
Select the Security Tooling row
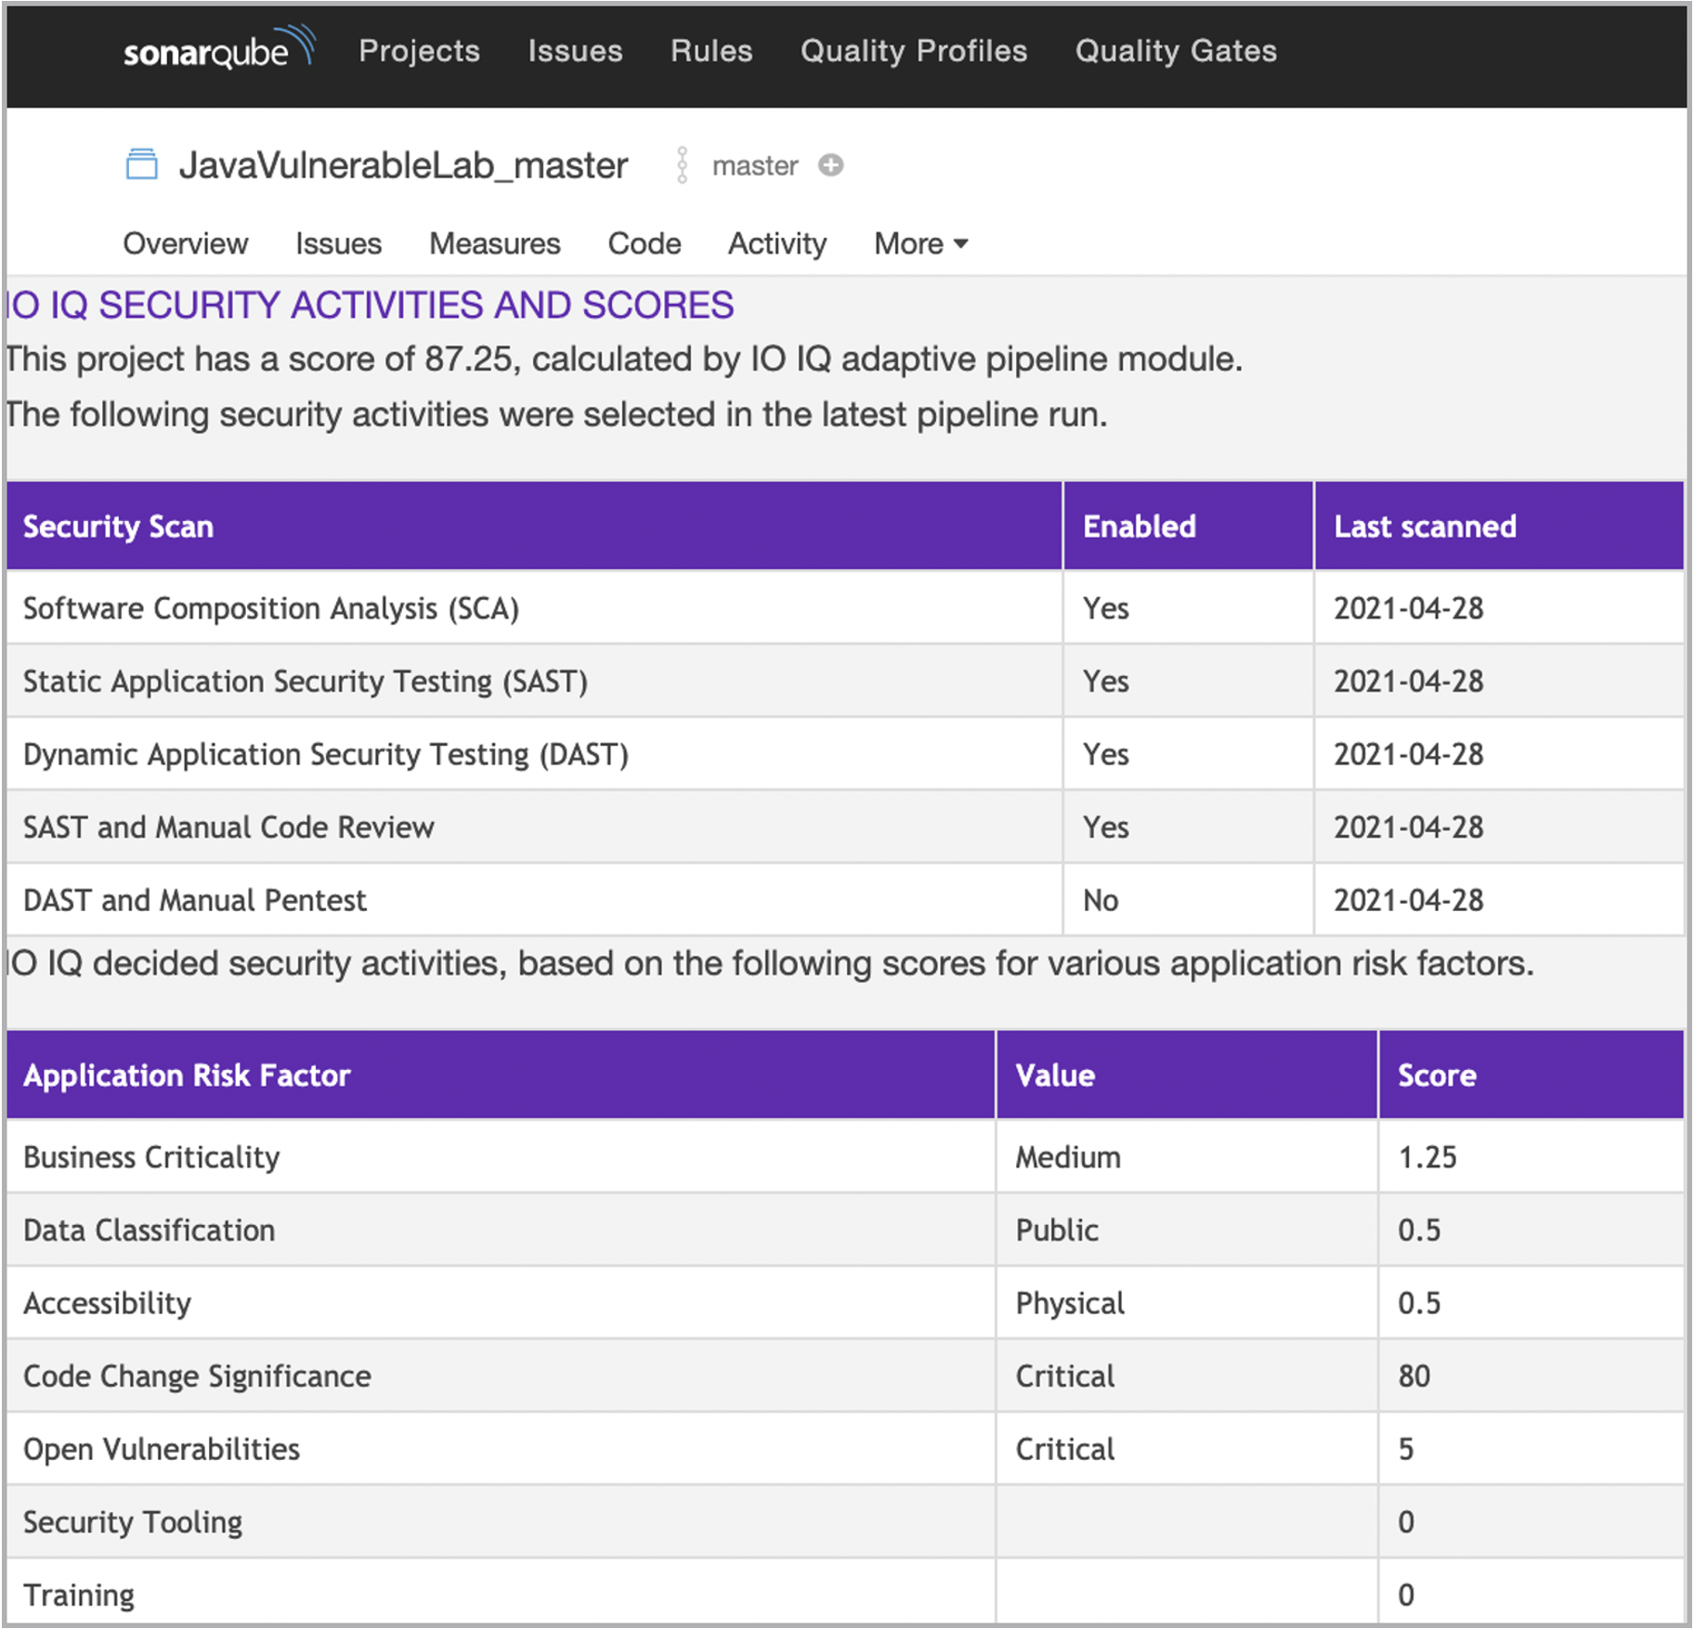[x=845, y=1521]
